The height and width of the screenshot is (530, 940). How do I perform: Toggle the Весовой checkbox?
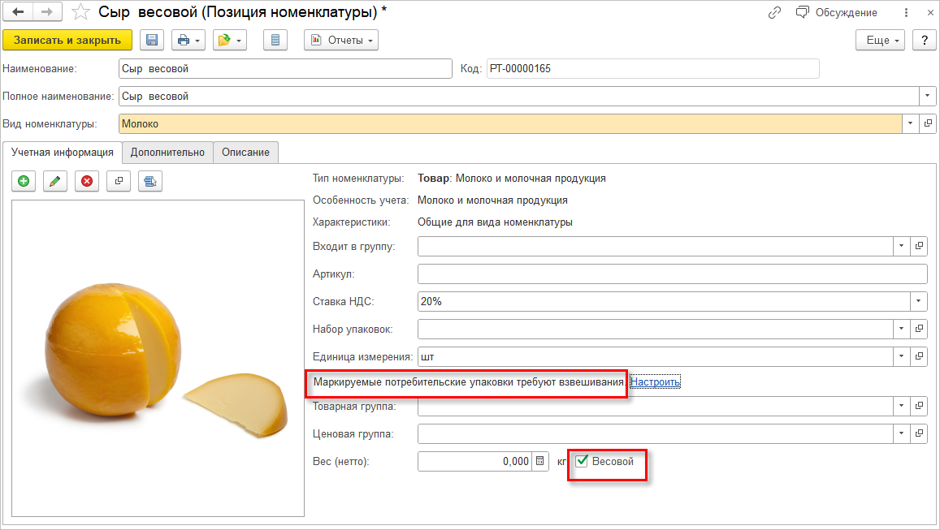coord(582,461)
